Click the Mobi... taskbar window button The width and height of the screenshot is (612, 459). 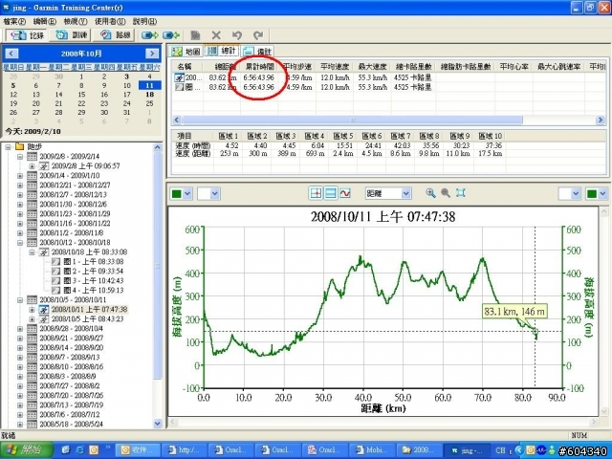point(372,450)
